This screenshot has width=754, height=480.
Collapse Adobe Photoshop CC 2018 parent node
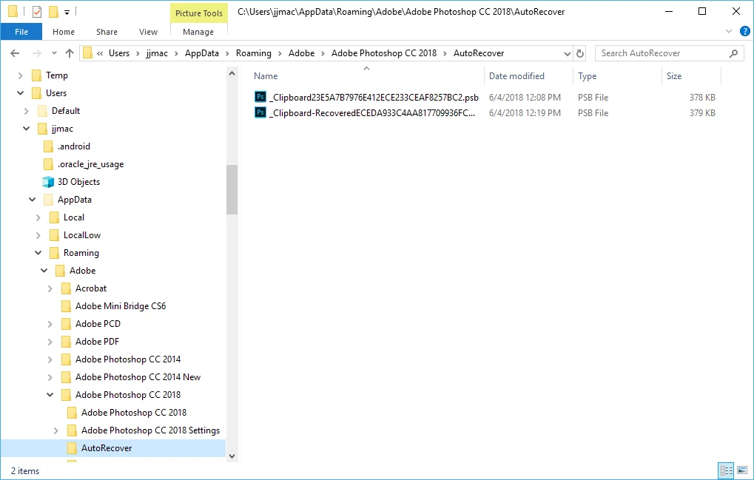[x=50, y=395]
